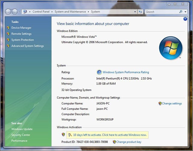Click the performance rating score badge
Image resolution: width=193 pixels, height=151 pixels.
tap(99, 72)
